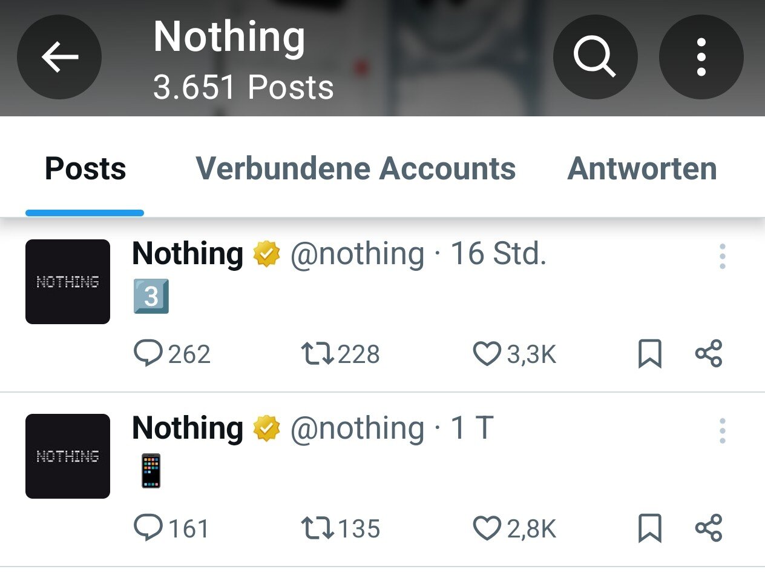Repost the post with 228 reposts
765x572 pixels.
(x=318, y=353)
